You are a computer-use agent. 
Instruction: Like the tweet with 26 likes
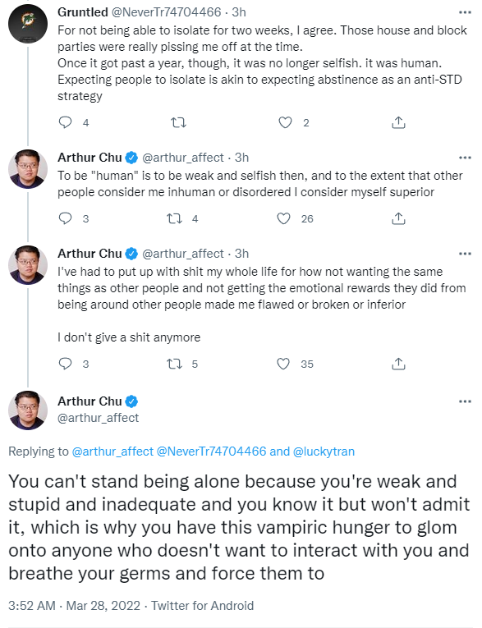283,218
